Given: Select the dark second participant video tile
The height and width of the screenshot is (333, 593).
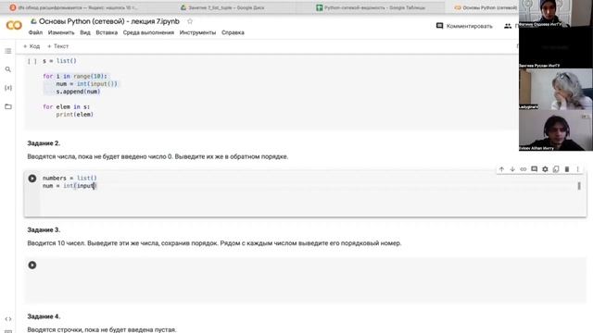Looking at the screenshot, I should coord(556,47).
